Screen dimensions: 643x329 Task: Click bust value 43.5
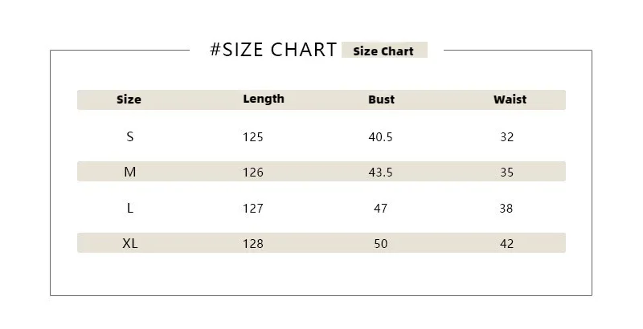click(x=380, y=173)
